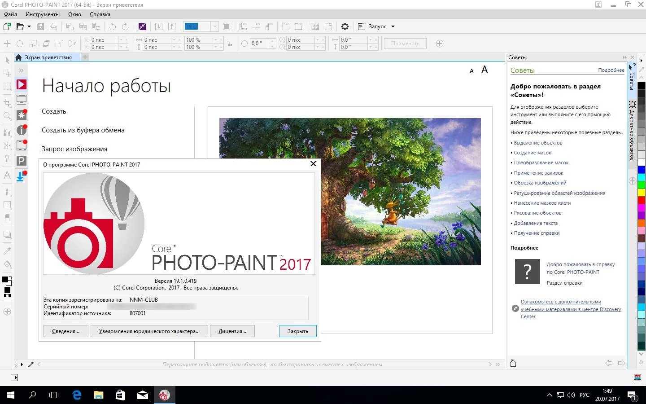Select the Rectangle Mask tool
Viewport: 646px width, 404px height.
7,86
